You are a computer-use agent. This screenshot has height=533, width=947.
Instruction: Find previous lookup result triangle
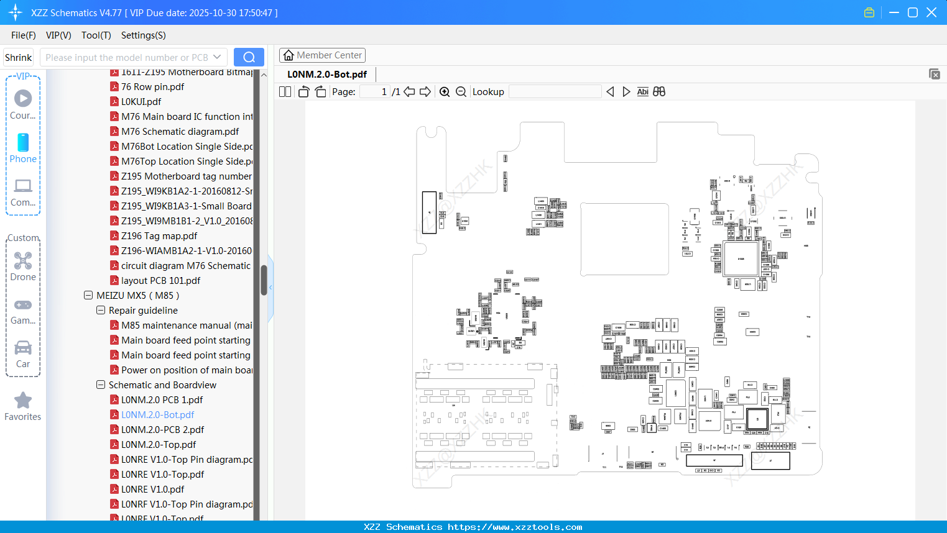click(x=610, y=92)
